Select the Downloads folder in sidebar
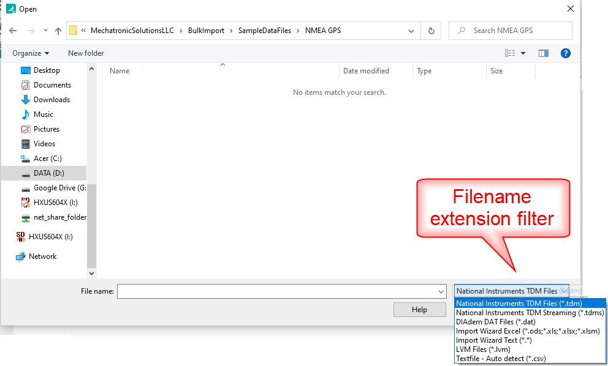Image resolution: width=608 pixels, height=366 pixels. [x=51, y=100]
